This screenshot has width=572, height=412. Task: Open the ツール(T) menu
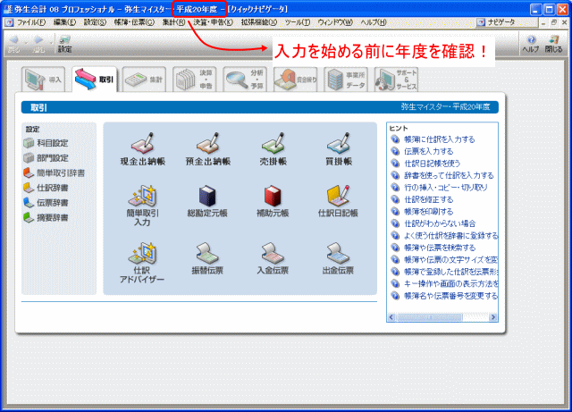click(298, 22)
